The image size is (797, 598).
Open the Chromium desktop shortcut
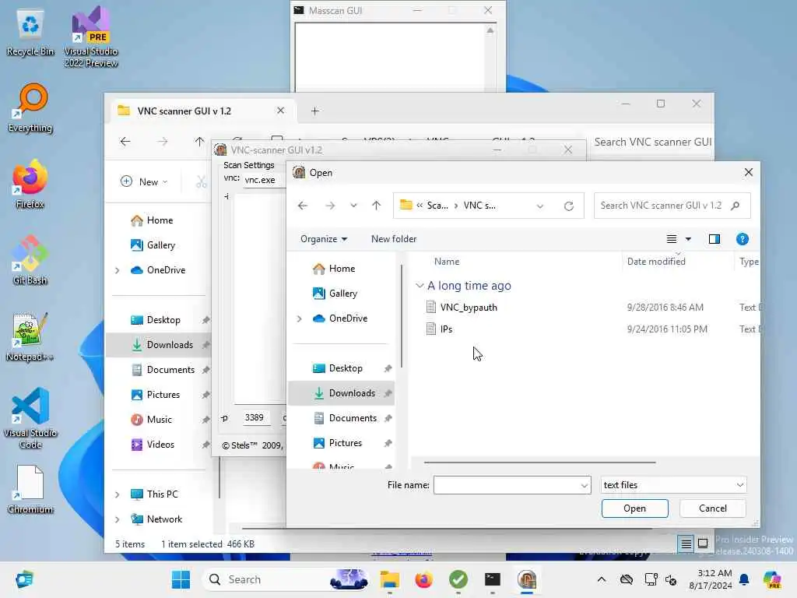click(x=30, y=489)
